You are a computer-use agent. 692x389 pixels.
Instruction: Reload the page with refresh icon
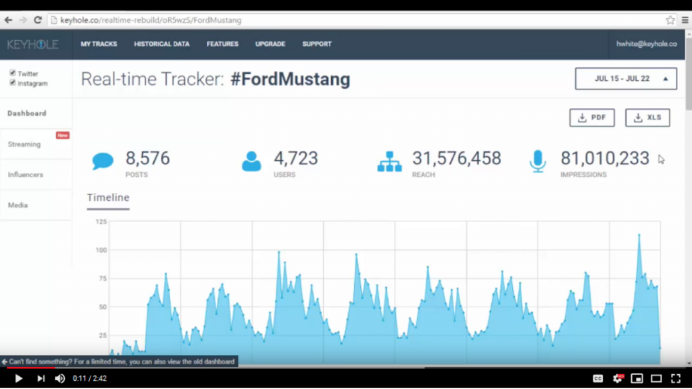coord(38,20)
